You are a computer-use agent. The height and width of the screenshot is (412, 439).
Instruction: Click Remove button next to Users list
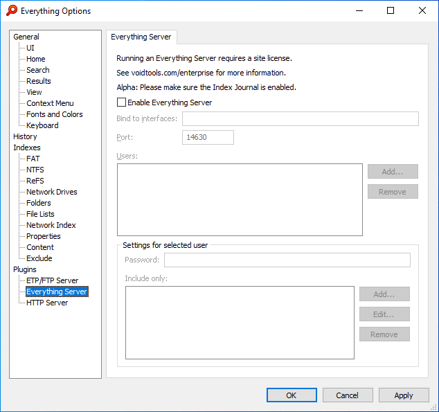click(393, 192)
